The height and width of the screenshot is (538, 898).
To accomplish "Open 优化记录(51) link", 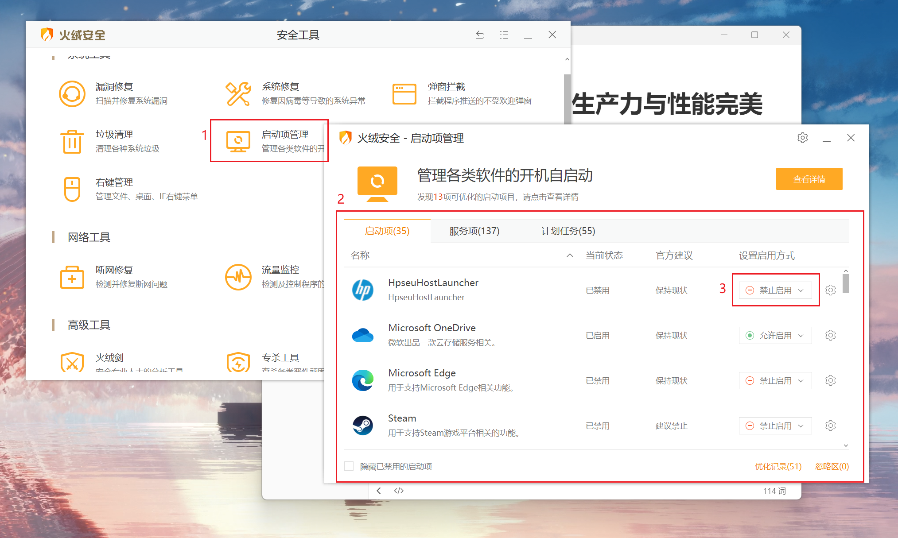I will pyautogui.click(x=778, y=466).
